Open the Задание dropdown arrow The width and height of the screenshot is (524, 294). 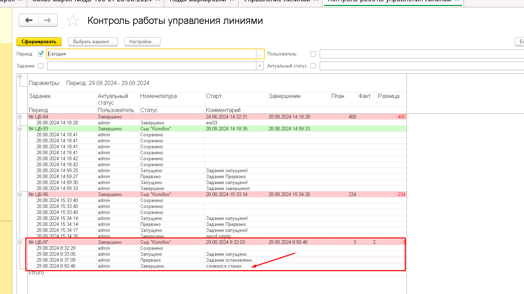[x=260, y=66]
